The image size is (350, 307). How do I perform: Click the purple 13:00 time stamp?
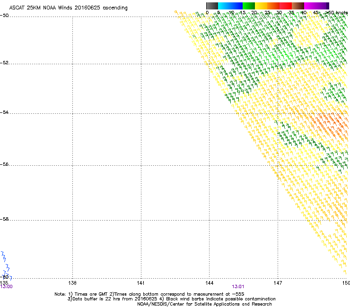[x=7, y=287]
